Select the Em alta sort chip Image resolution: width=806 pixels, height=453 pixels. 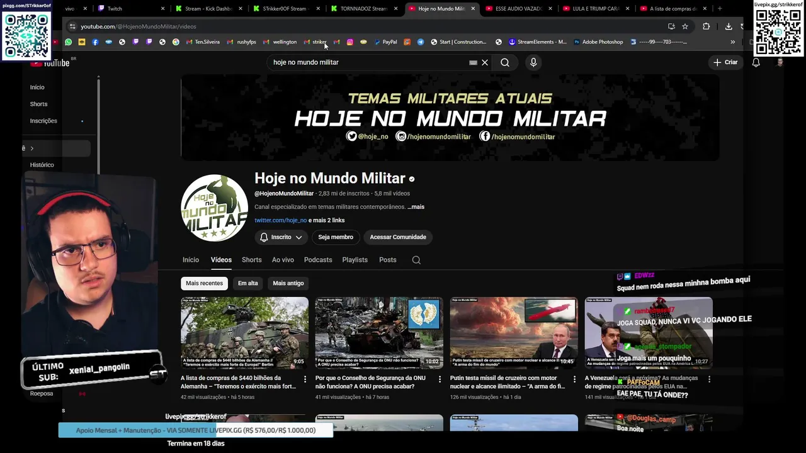pos(248,283)
